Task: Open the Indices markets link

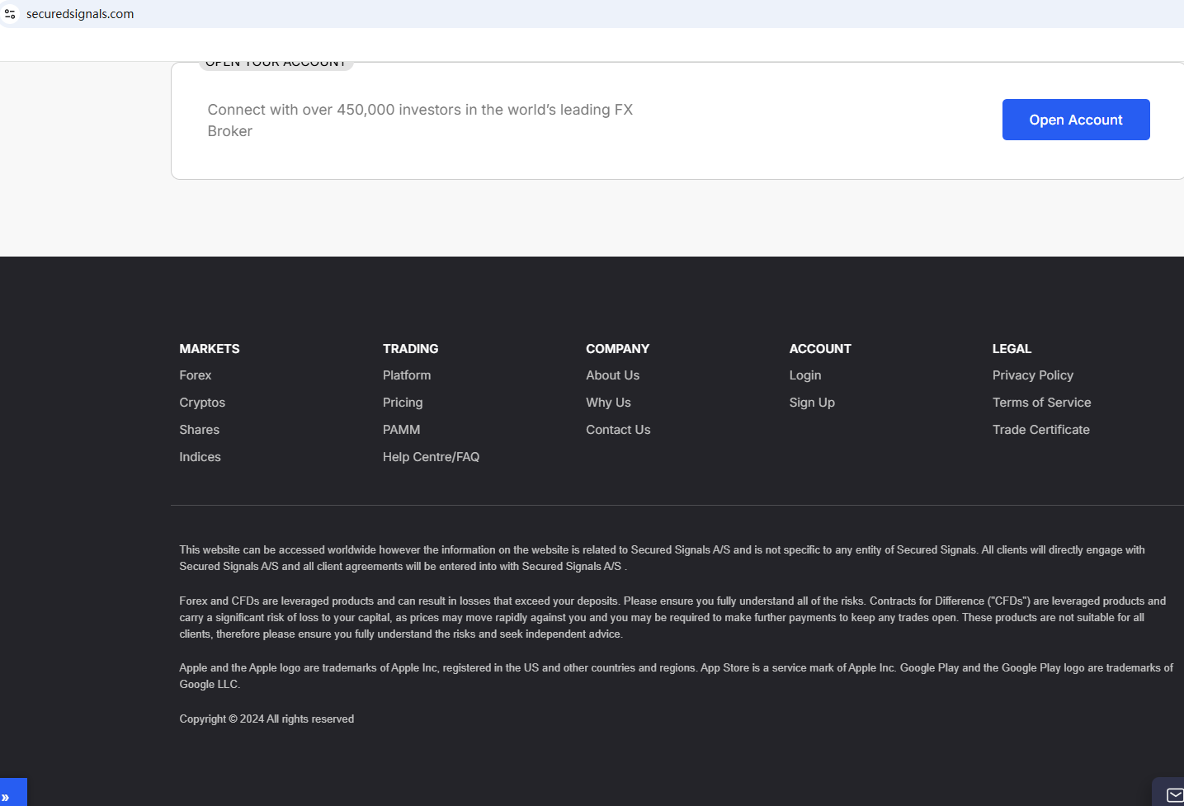Action: pos(200,457)
